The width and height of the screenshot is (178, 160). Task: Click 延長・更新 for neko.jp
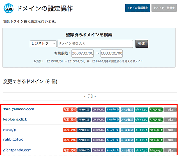tap(70, 130)
